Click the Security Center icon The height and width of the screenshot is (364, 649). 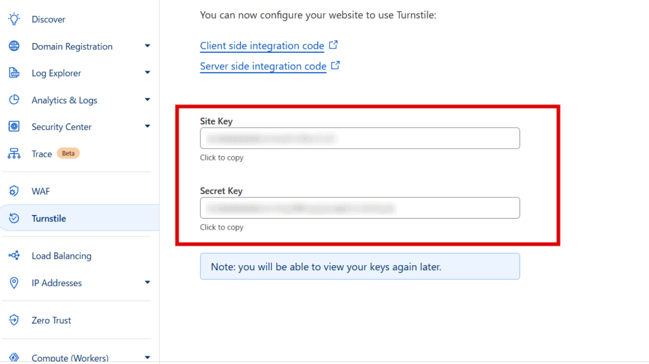[14, 127]
